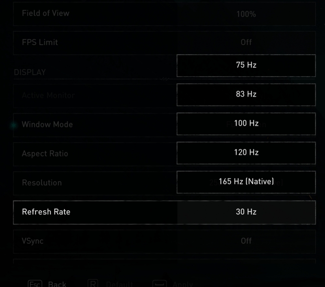
Task: Choose 83 Hz from the dropdown list
Action: point(246,94)
